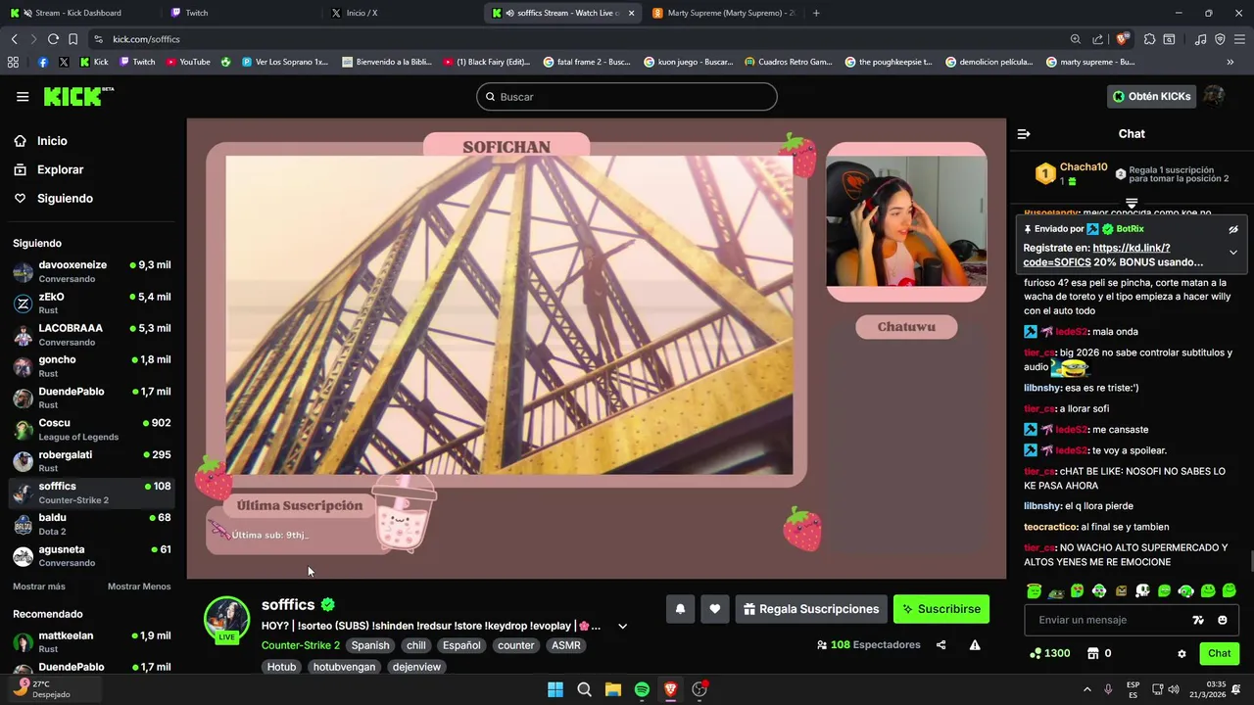Open the user profile avatar menu
Image resolution: width=1254 pixels, height=705 pixels.
tap(1214, 96)
